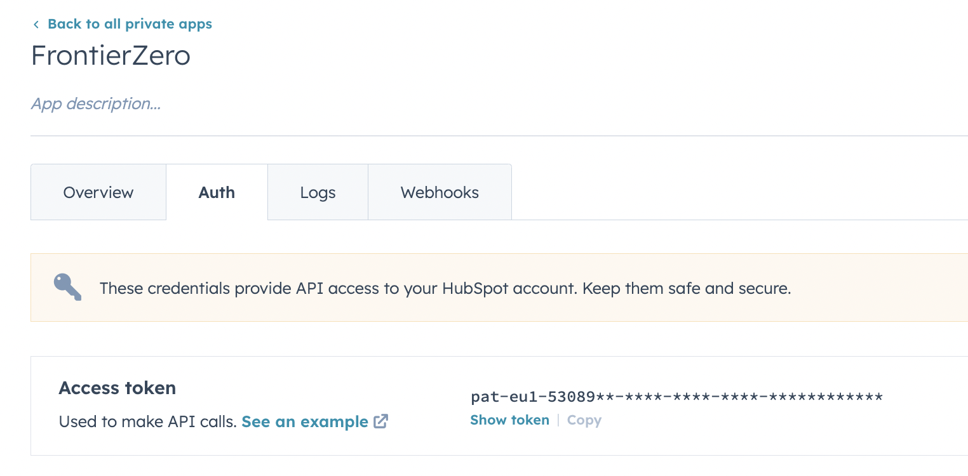Screen dimensions: 968x476
Task: Click the external link icon after example
Action: (381, 421)
